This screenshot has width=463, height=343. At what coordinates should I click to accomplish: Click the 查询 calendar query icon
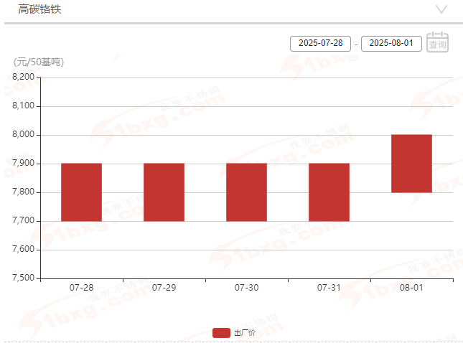pos(437,43)
